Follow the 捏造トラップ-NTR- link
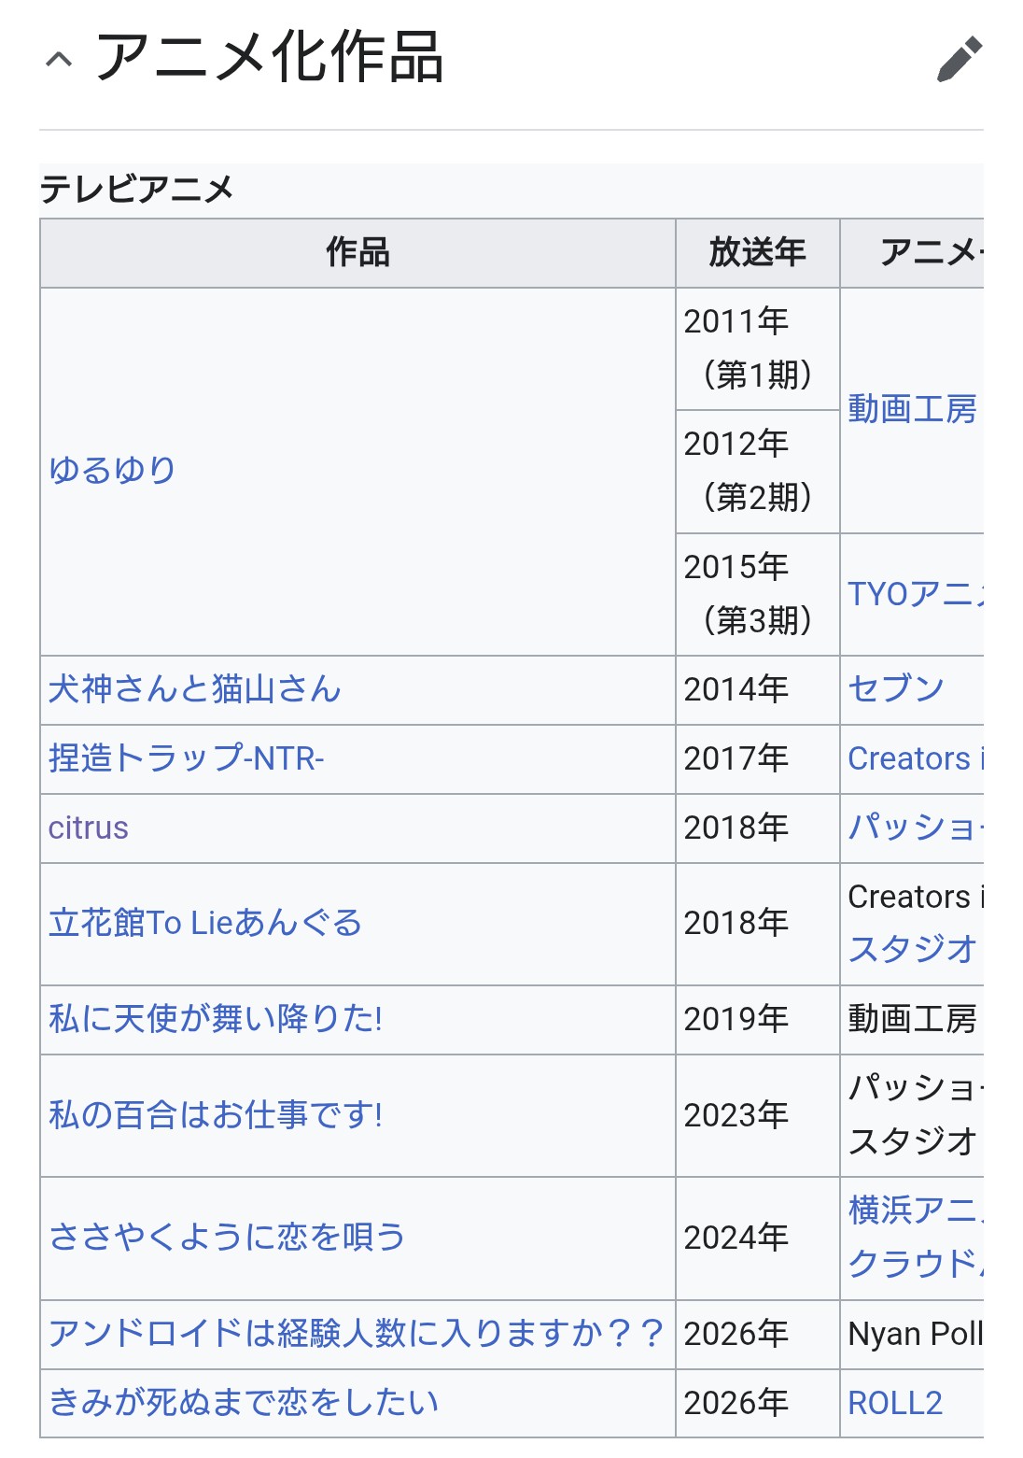1023x1458 pixels. click(187, 758)
